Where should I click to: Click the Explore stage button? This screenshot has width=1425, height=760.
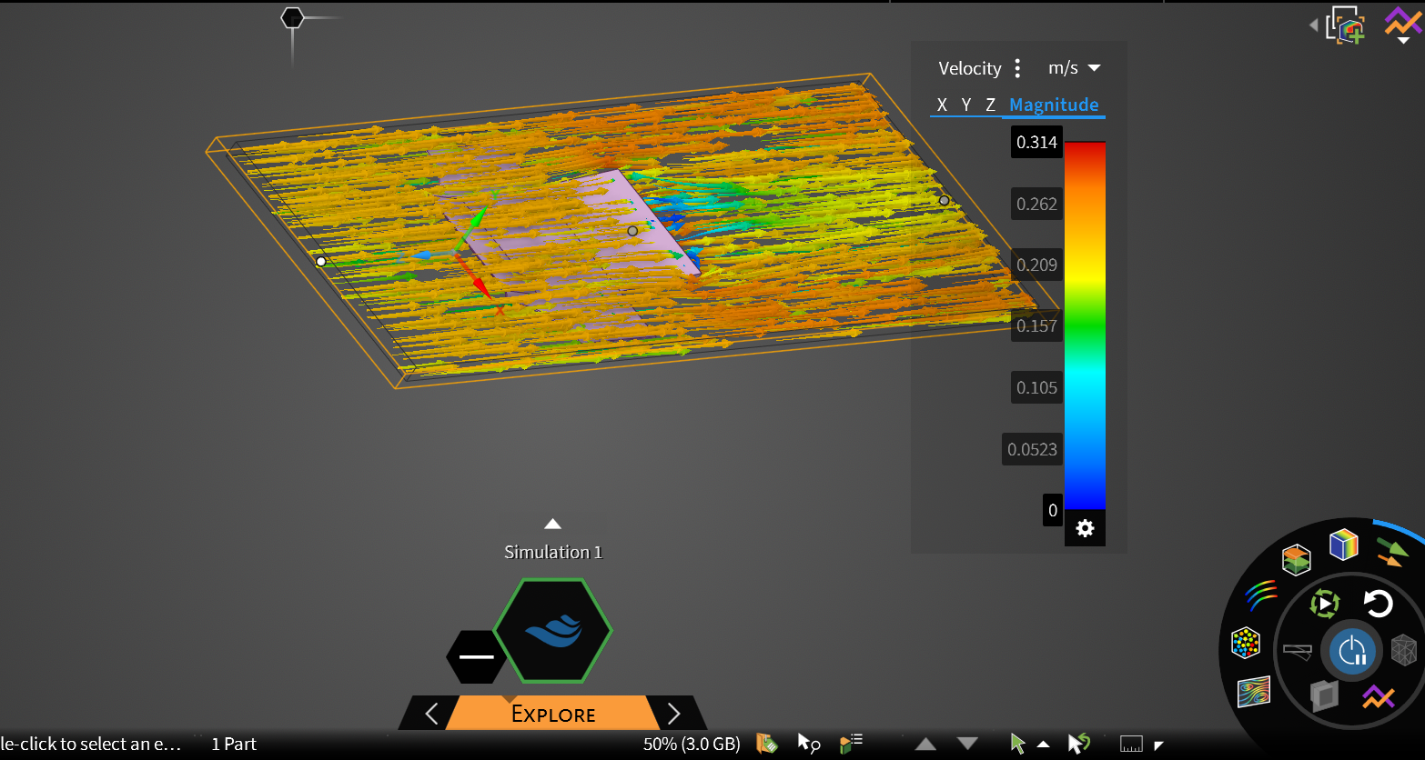pyautogui.click(x=552, y=714)
